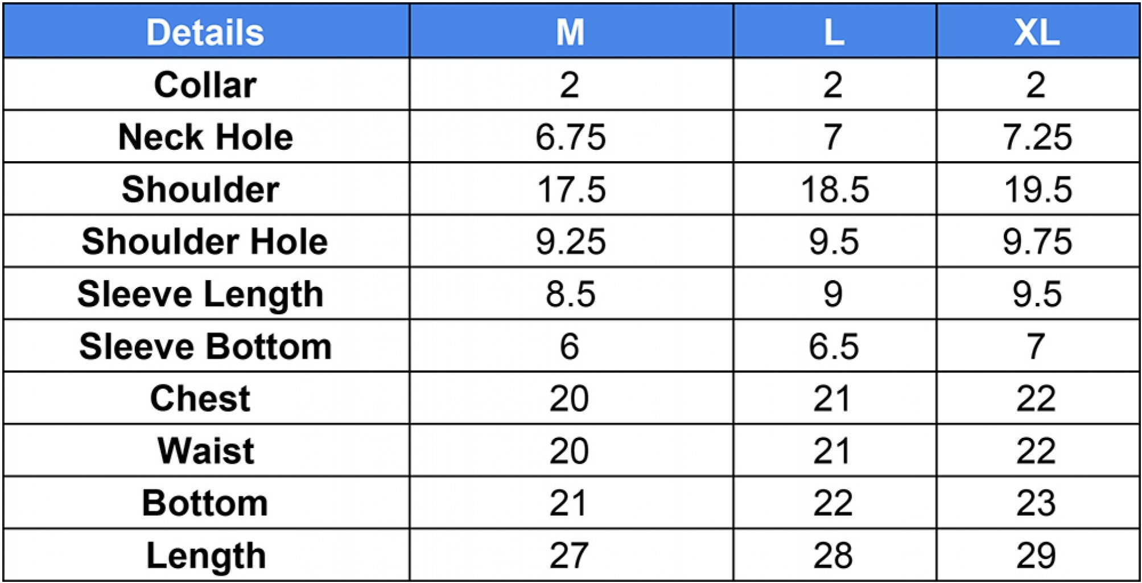Click the Sleeve Length row label
The image size is (1142, 583).
click(200, 294)
